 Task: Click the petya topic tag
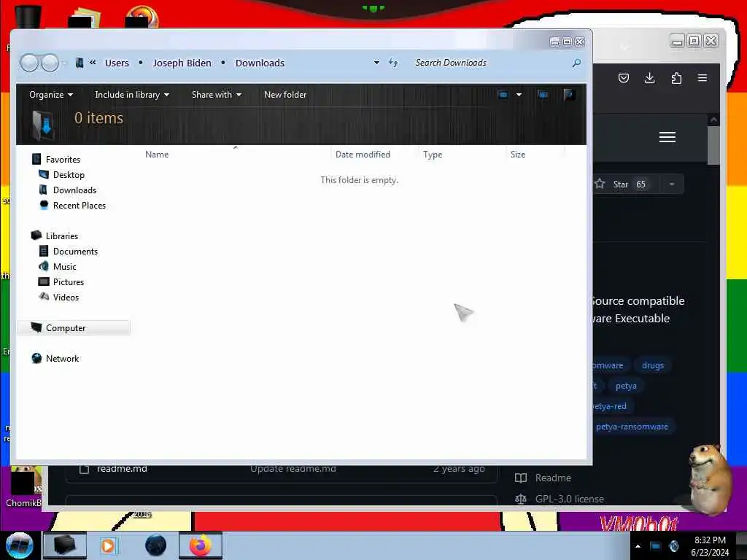pyautogui.click(x=626, y=386)
